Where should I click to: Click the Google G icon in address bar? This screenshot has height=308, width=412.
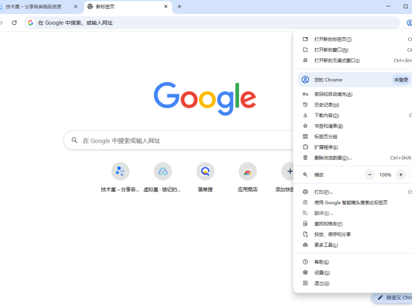pos(30,23)
